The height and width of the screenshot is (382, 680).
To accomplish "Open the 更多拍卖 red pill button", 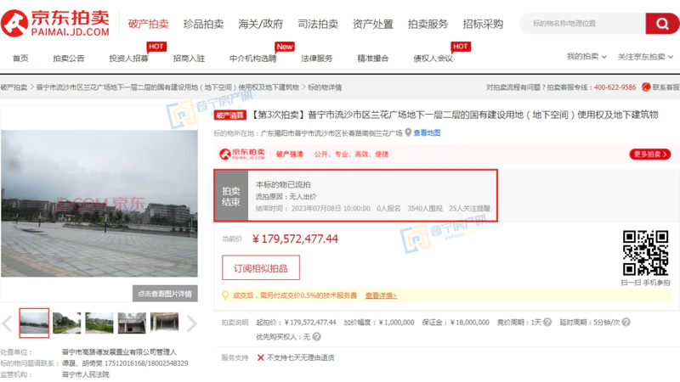I will point(650,154).
